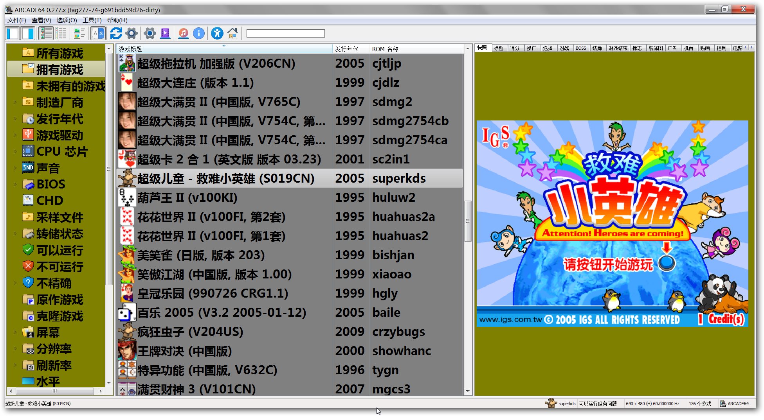Sort by ROM 名称 column header
Viewport: 764px width, 420px height.
[416, 49]
